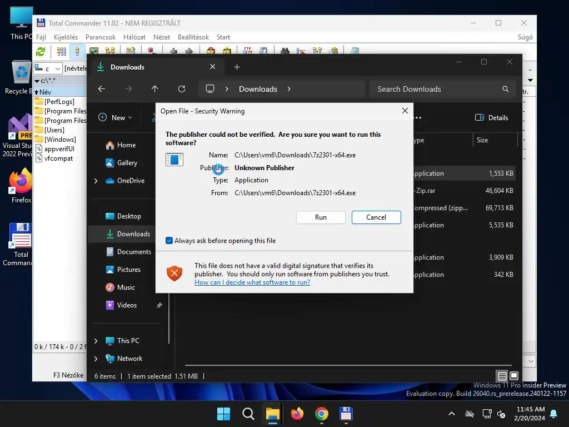The width and height of the screenshot is (569, 427).
Task: Click F3 Nézőke button
Action: tap(68, 375)
